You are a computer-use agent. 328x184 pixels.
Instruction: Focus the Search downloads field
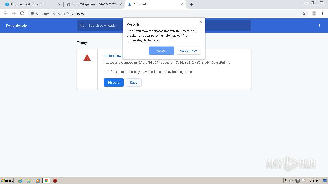pyautogui.click(x=164, y=26)
